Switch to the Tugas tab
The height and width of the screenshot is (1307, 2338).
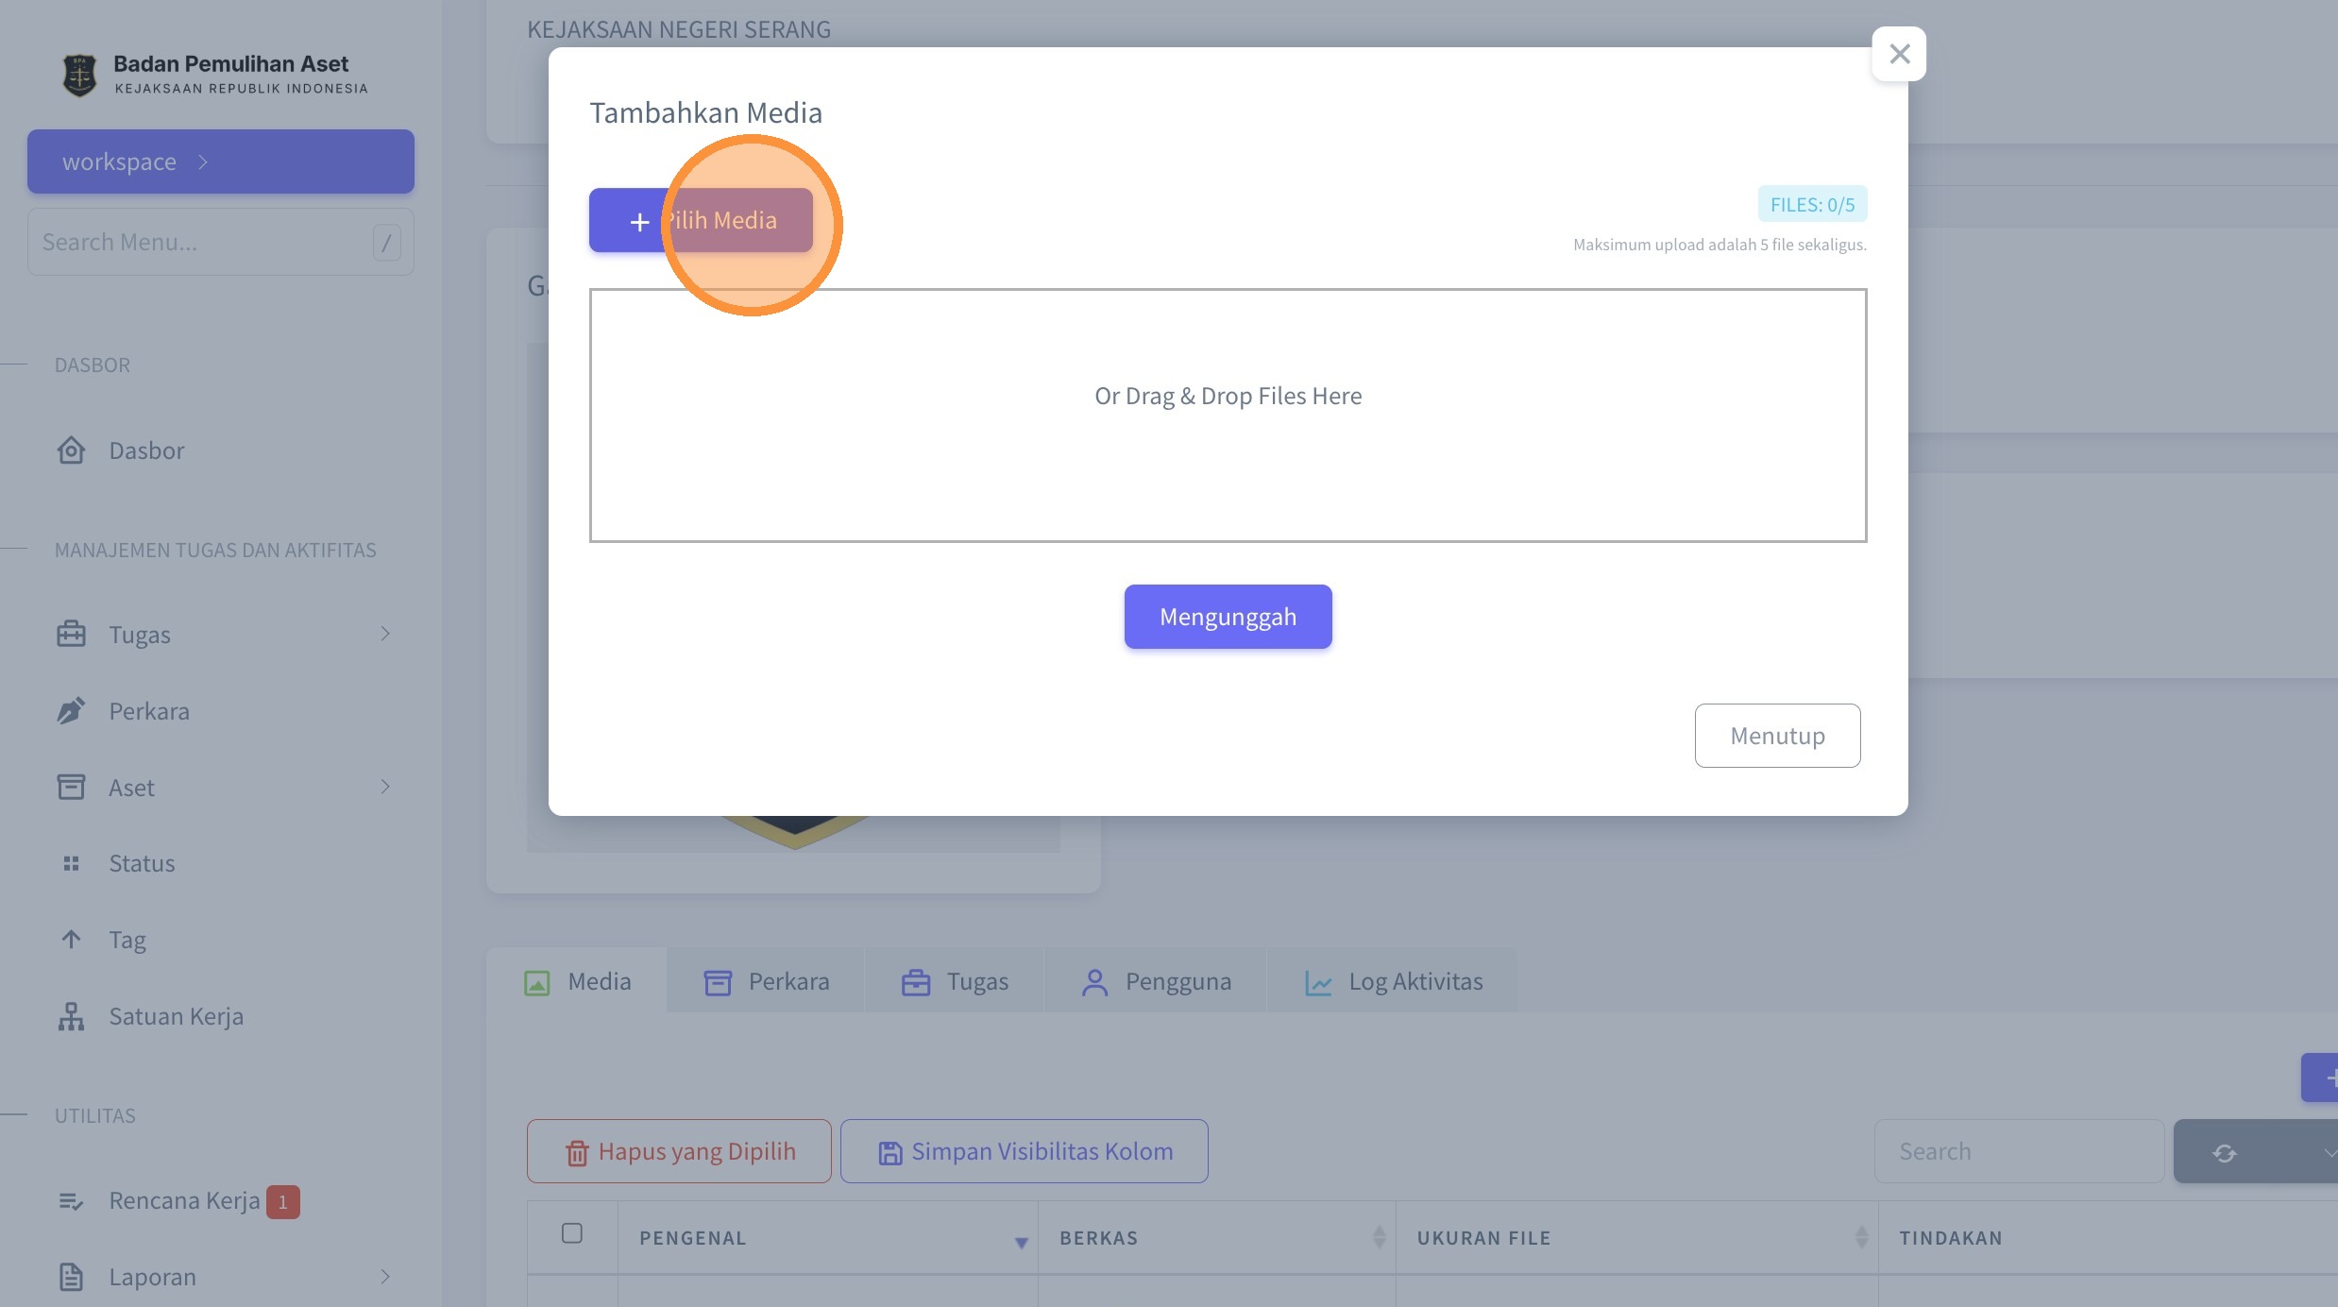[954, 981]
